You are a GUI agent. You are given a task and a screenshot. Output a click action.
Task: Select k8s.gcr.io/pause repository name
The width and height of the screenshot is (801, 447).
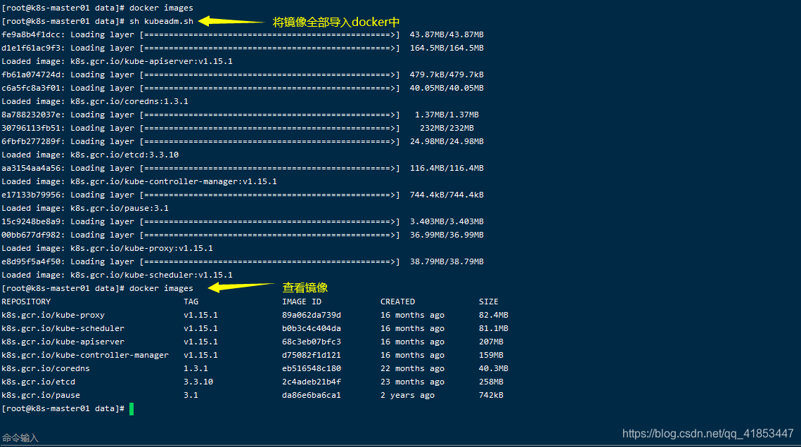tap(41, 396)
